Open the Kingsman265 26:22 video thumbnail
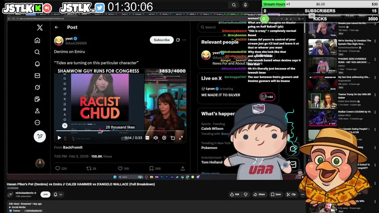The width and height of the screenshot is (379, 213). tap(322, 83)
